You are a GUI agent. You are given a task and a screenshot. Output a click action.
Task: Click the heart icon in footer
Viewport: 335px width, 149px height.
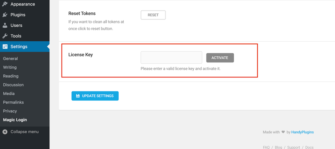click(x=283, y=132)
